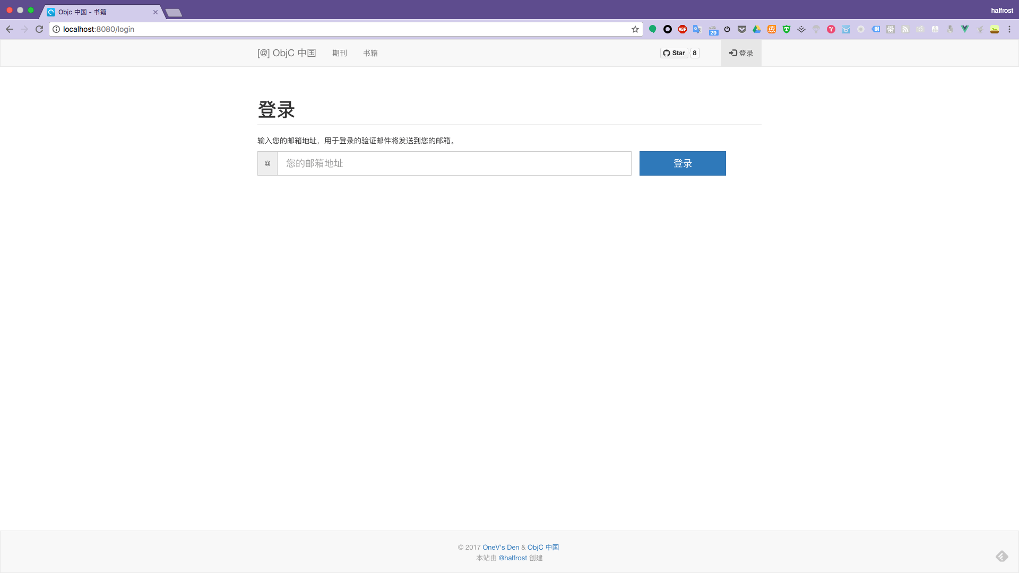The width and height of the screenshot is (1019, 573).
Task: Open the Chrome three-dot menu
Action: (1009, 29)
